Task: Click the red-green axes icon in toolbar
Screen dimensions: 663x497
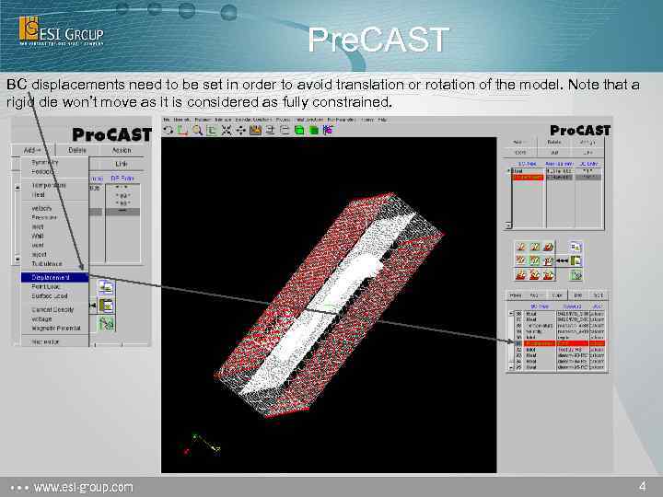Action: coord(182,131)
